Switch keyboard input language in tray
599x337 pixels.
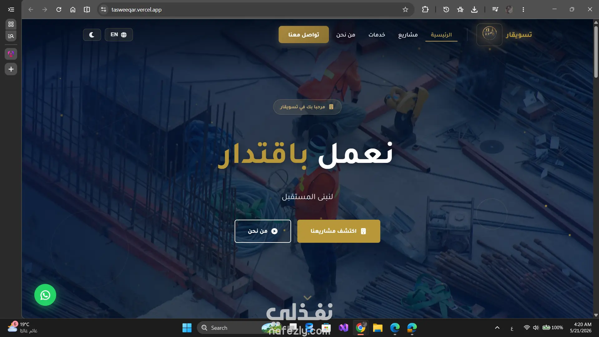pyautogui.click(x=512, y=328)
